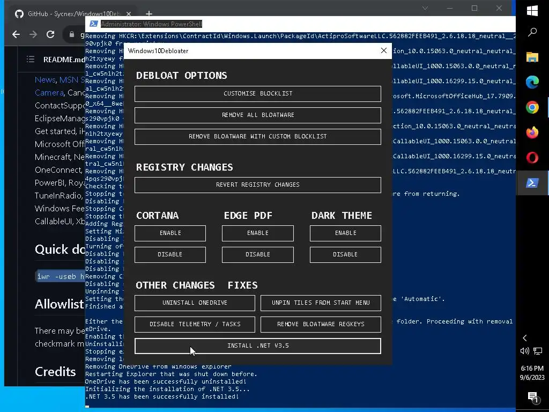The image size is (549, 412).
Task: Launch Opera browser from taskbar
Action: tap(532, 158)
